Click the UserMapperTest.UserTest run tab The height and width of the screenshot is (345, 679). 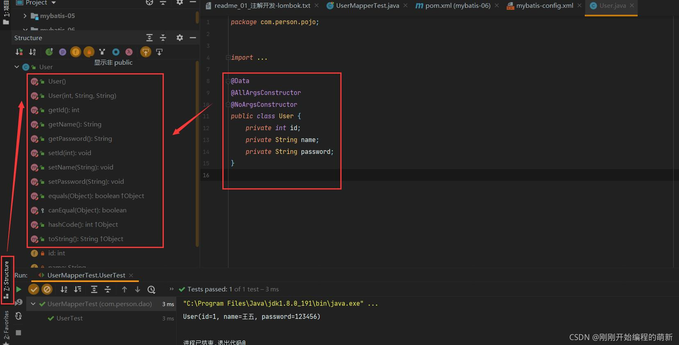pos(86,275)
